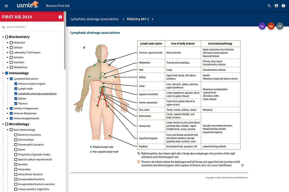Check the Microbiology checkbox
The image size is (289, 192).
pos(7,124)
